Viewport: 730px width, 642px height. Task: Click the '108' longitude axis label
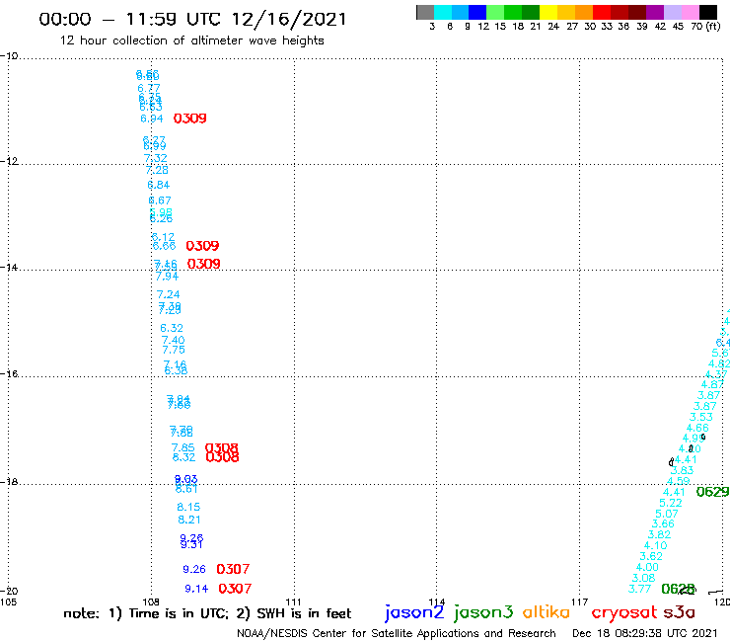tap(151, 602)
